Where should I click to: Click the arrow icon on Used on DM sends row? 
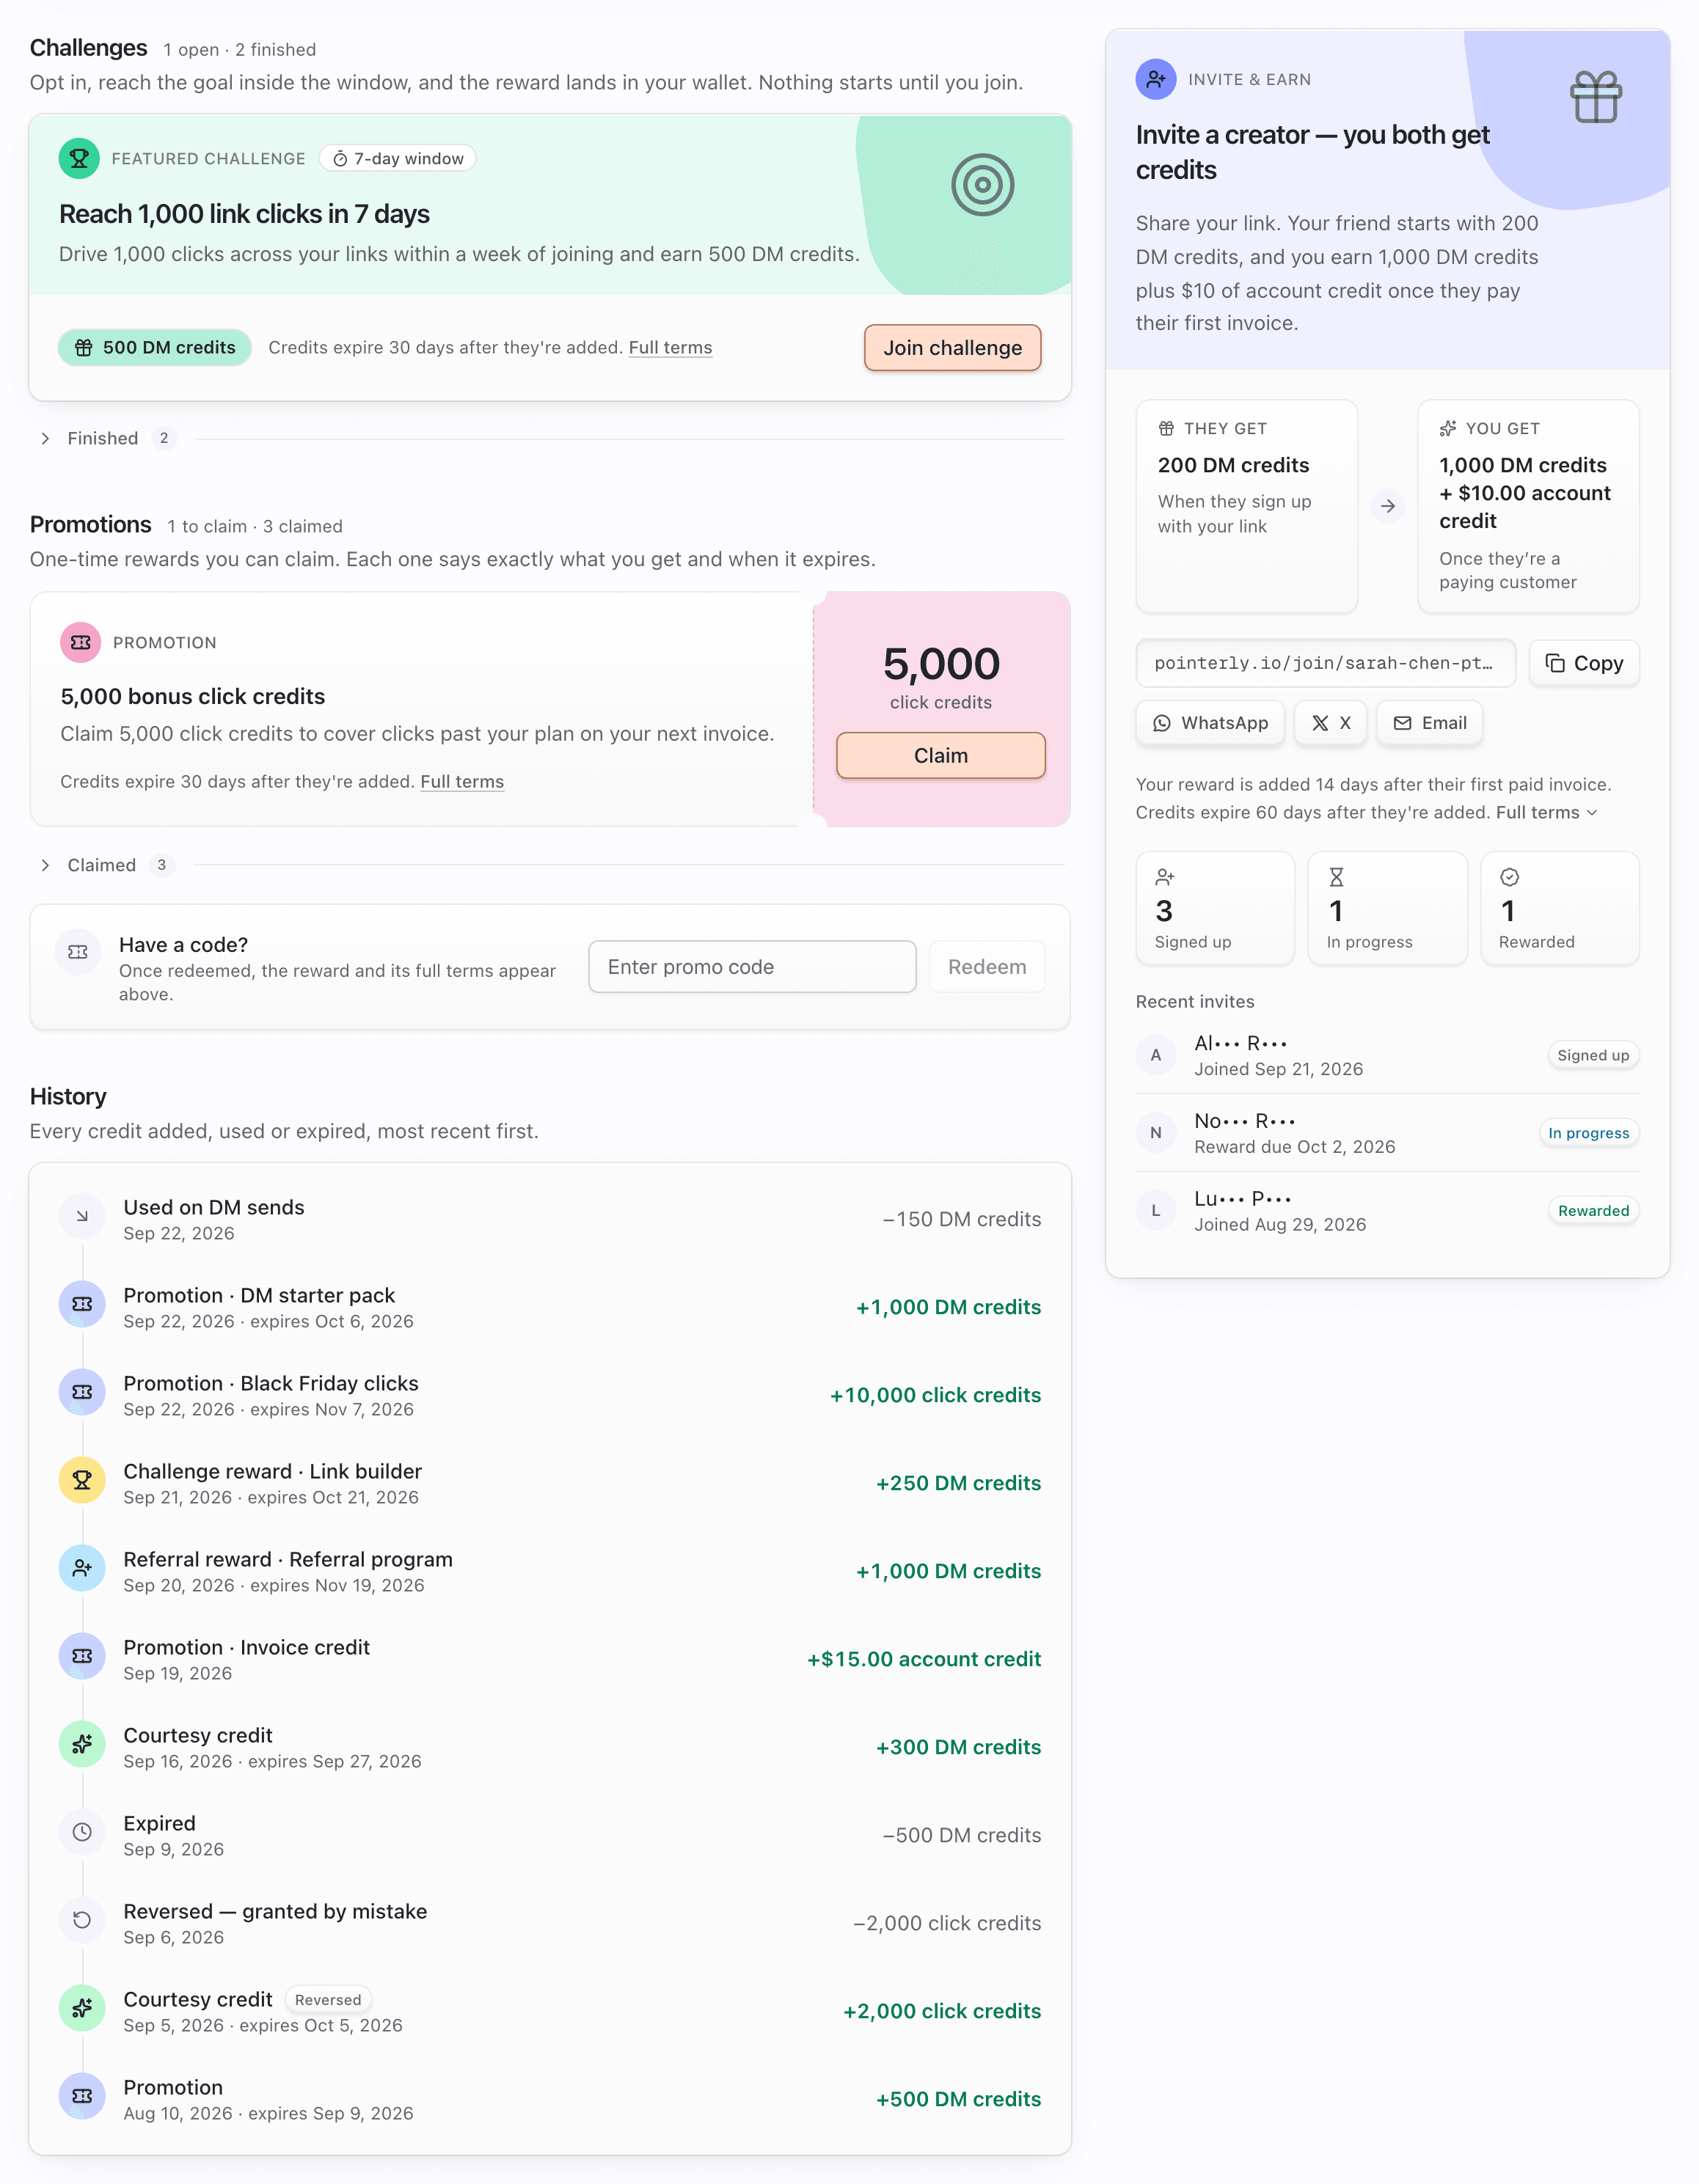coord(82,1216)
